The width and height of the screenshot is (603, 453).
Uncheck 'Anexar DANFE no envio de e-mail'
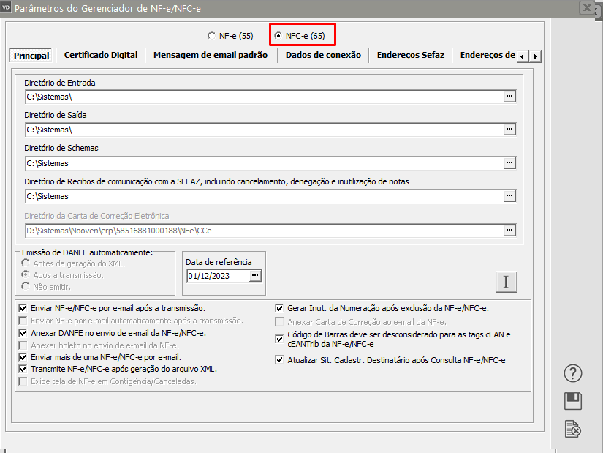click(x=23, y=333)
